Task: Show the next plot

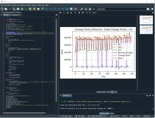Action: 83,13
